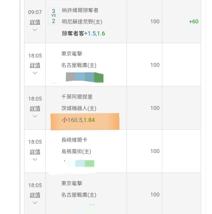212x214 pixels.
Task: Click the 100 stake in the 納許維爾掠奪者 row
Action: pyautogui.click(x=155, y=21)
